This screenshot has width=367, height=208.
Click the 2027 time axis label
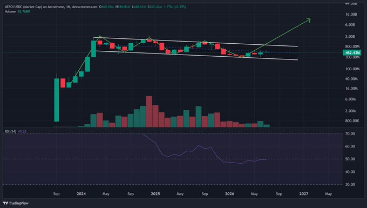coord(303,194)
